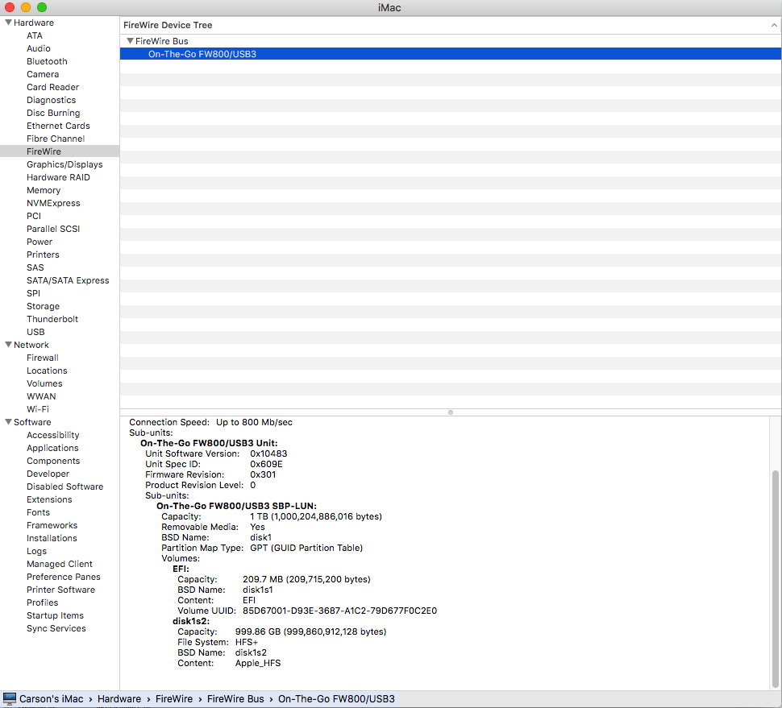Viewport: 782px width, 708px height.
Task: Click the Carson's iMac computer icon
Action: pyautogui.click(x=10, y=698)
